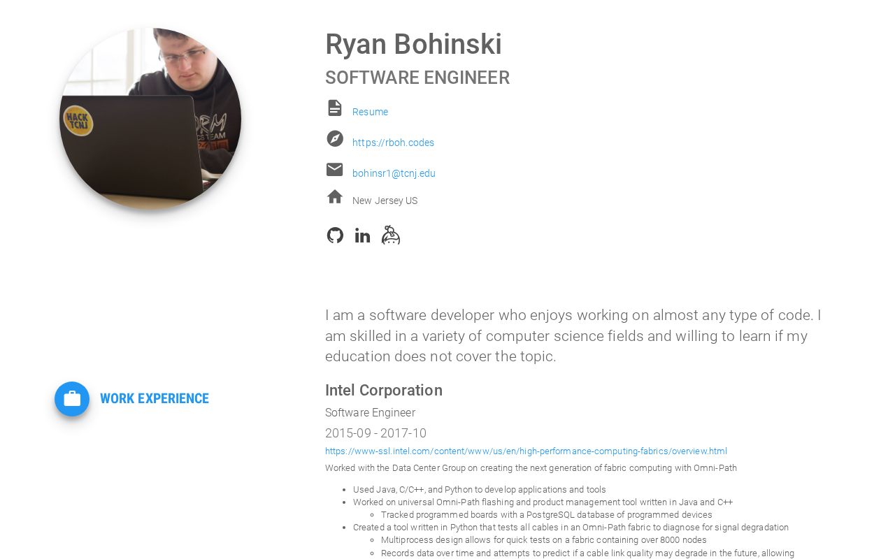The width and height of the screenshot is (895, 559).
Task: Open the LinkedIn profile icon
Action: coord(362,235)
